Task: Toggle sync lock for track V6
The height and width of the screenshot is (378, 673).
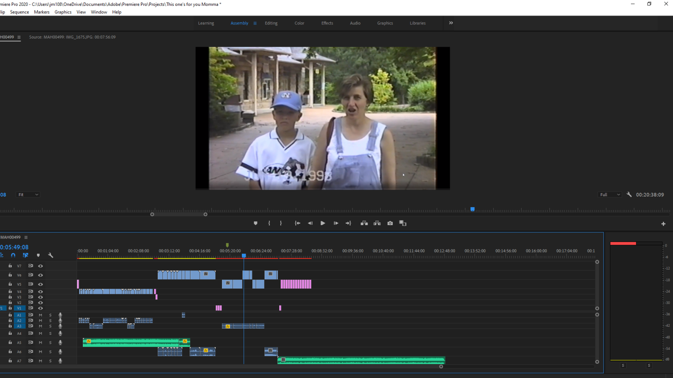Action: tap(31, 275)
